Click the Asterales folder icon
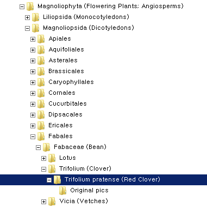The image size is (207, 208). [41, 61]
